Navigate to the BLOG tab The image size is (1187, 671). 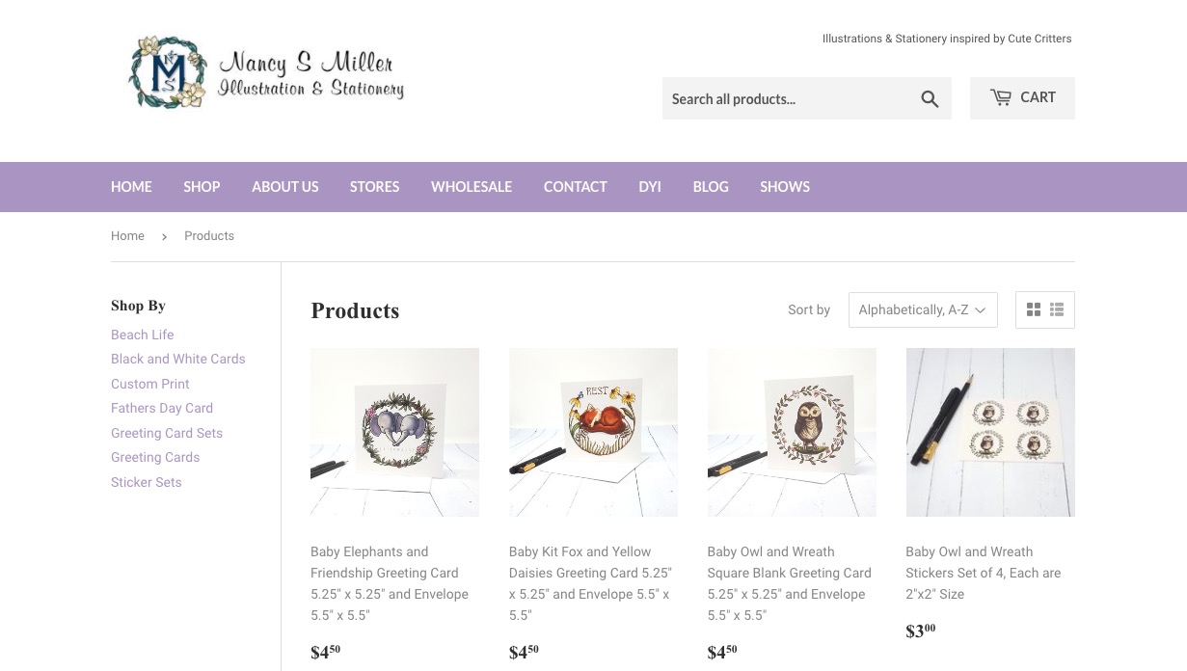tap(711, 187)
